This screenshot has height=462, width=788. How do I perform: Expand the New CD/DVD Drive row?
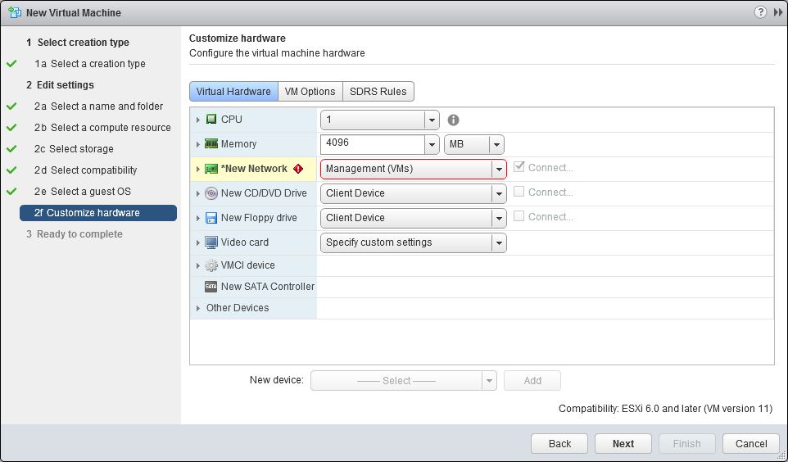tap(198, 193)
